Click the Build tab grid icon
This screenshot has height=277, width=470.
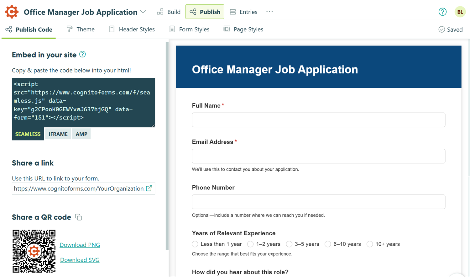[x=160, y=12]
